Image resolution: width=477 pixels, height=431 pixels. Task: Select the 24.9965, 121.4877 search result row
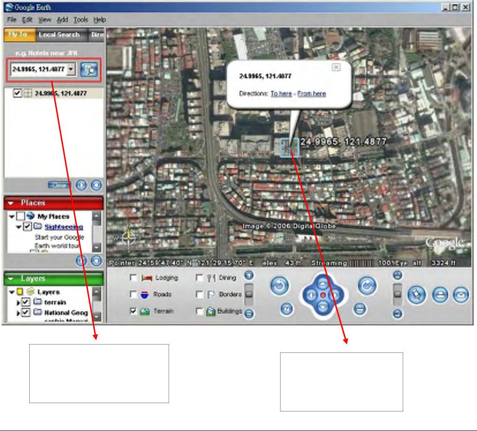point(54,93)
